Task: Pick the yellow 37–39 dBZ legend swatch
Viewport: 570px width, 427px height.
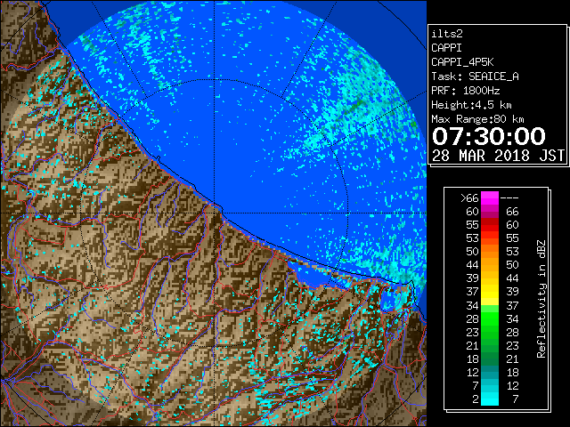Action: pyautogui.click(x=490, y=292)
